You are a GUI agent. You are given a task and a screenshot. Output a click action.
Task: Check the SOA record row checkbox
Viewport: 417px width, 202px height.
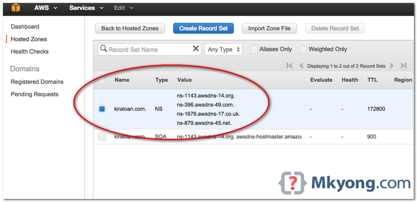pyautogui.click(x=102, y=136)
